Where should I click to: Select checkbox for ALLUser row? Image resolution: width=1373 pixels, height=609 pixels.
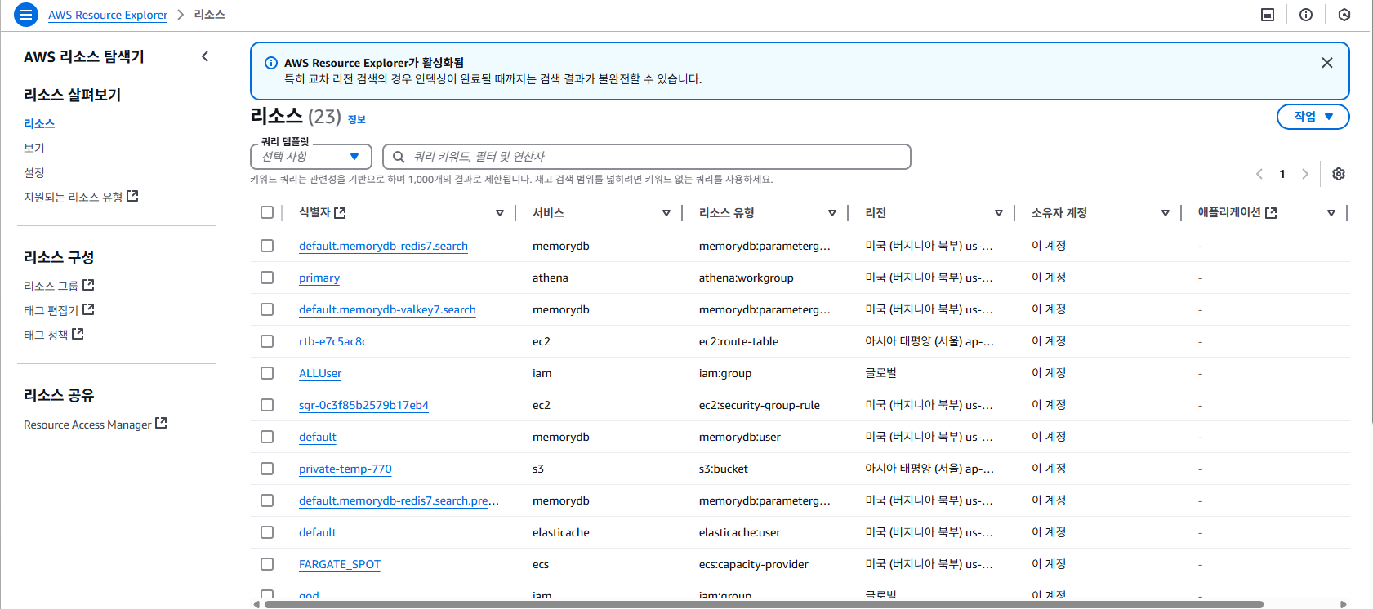click(x=267, y=373)
